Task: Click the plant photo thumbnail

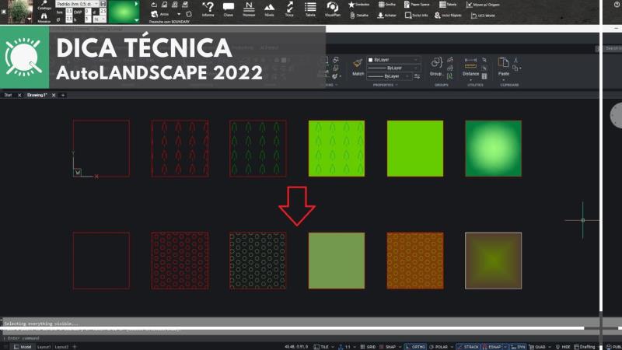Action: click(x=20, y=12)
